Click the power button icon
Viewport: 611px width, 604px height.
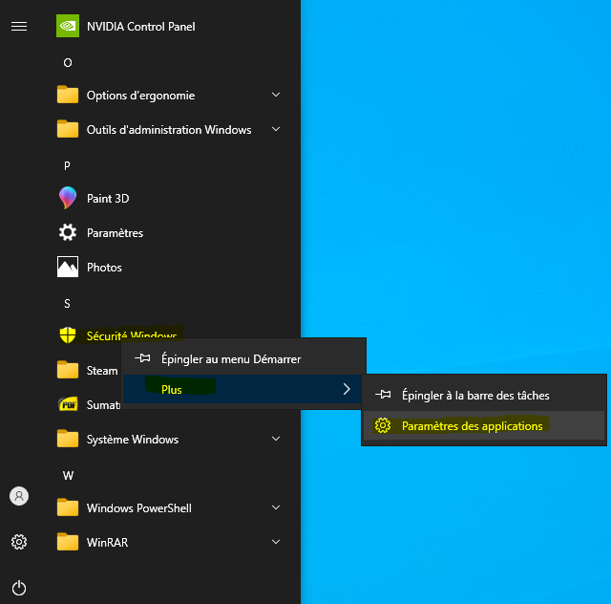tap(19, 588)
